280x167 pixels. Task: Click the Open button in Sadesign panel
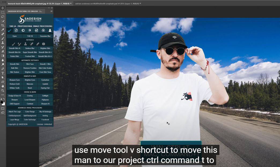(14, 36)
